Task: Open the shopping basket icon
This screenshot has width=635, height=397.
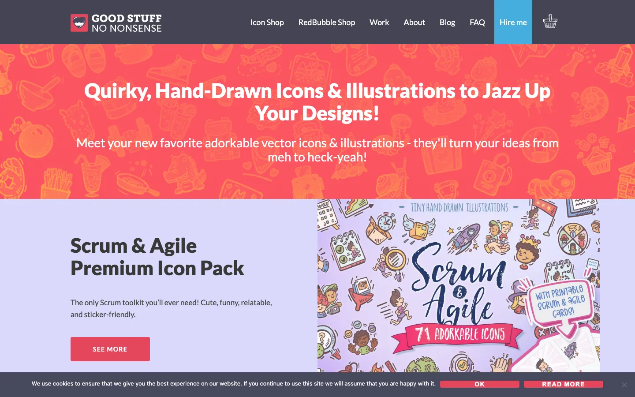Action: click(550, 22)
